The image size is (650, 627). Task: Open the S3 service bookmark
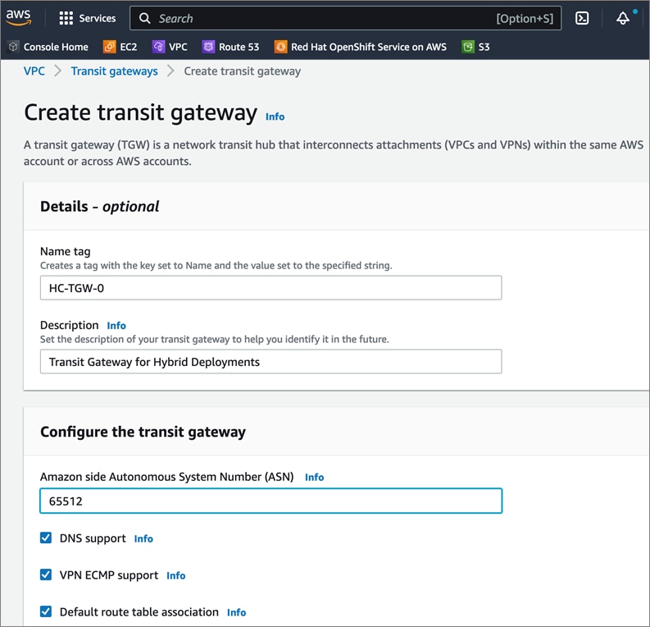tap(475, 47)
